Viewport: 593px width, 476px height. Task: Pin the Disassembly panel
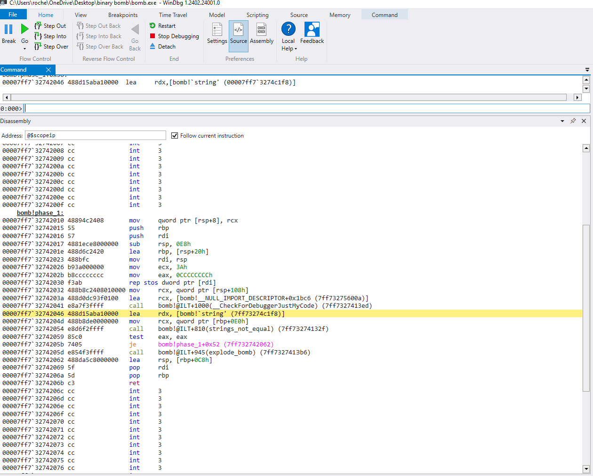pos(573,121)
